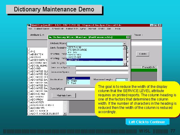Enable the AEI.BATCH checkbox in attribute list

pyautogui.click(x=28, y=54)
